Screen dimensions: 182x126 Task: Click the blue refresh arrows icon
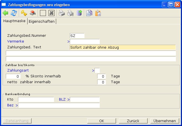[x=14, y=13]
